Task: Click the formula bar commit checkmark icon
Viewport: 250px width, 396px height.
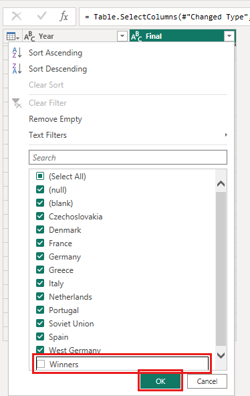Action: coord(41,17)
